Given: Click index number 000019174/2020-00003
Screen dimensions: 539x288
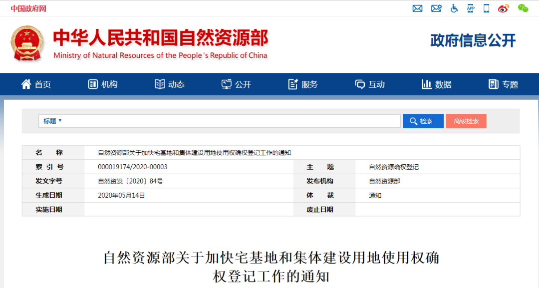Looking at the screenshot, I should (133, 167).
